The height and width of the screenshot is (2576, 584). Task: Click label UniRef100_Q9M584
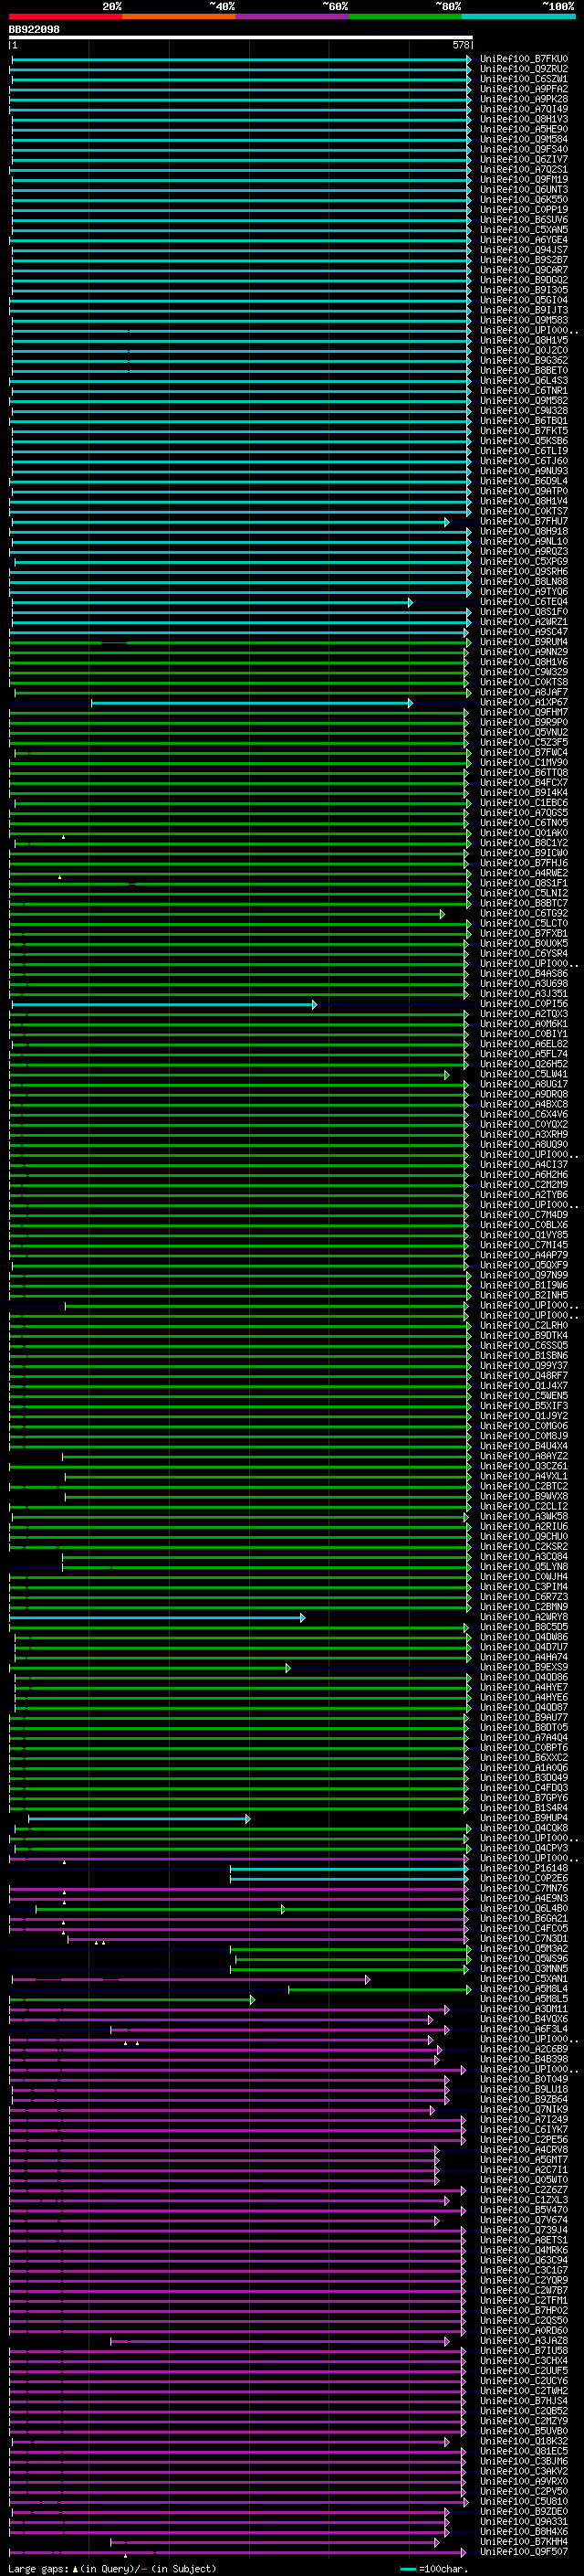pos(523,139)
